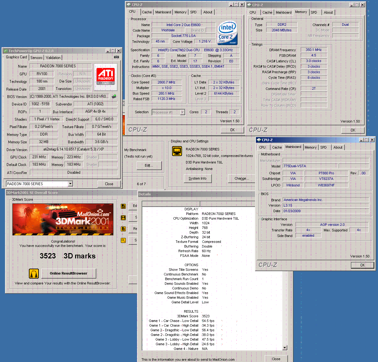Open the About tab in the CPU-Z CPU window
The image size is (378, 362).
pyautogui.click(x=208, y=12)
